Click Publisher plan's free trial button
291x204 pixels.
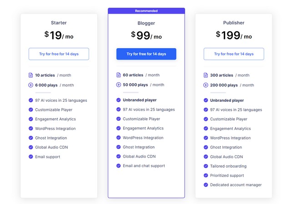pyautogui.click(x=234, y=54)
